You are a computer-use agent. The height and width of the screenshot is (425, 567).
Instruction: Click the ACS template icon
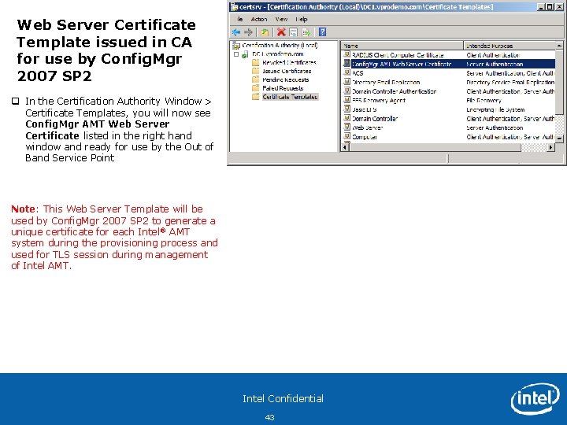346,72
